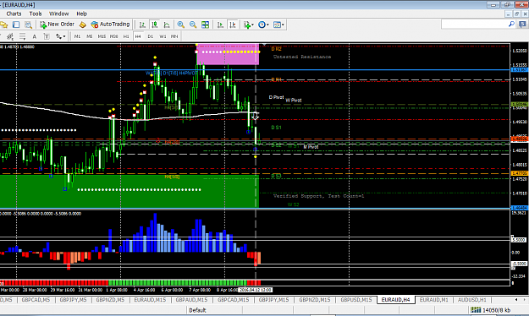Screen dimensions: 529x316
Task: Click the New Order button
Action: point(57,25)
